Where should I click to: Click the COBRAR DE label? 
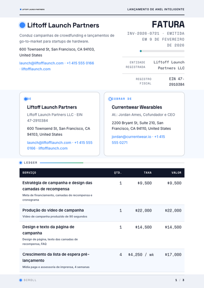point(122,99)
